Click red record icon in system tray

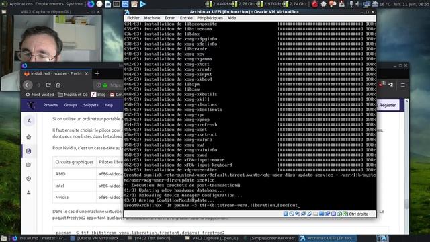(x=315, y=4)
